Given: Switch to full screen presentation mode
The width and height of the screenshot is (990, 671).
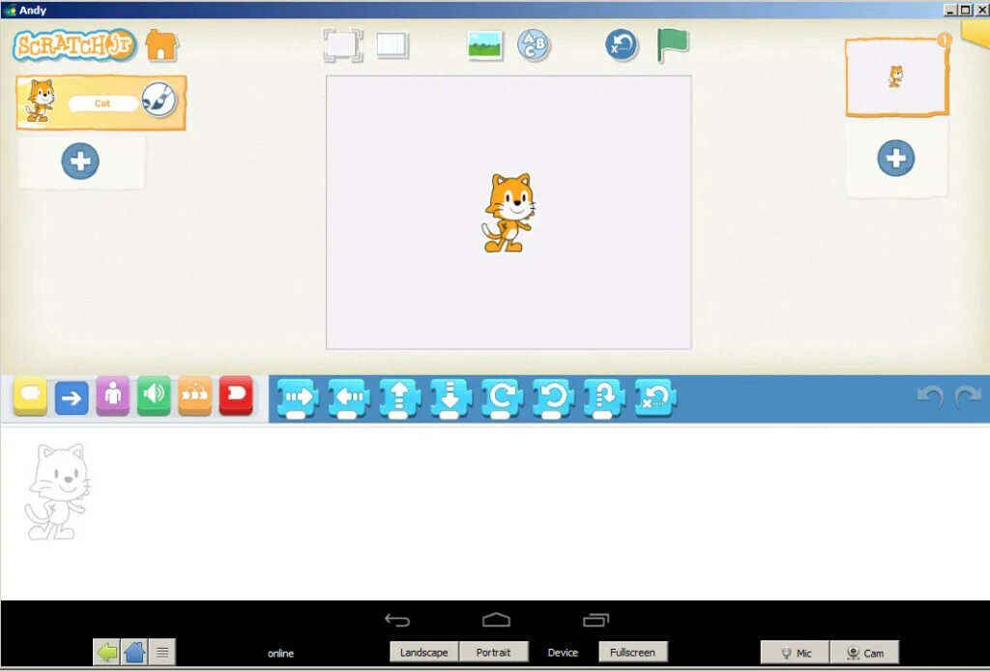Looking at the screenshot, I should pos(343,44).
